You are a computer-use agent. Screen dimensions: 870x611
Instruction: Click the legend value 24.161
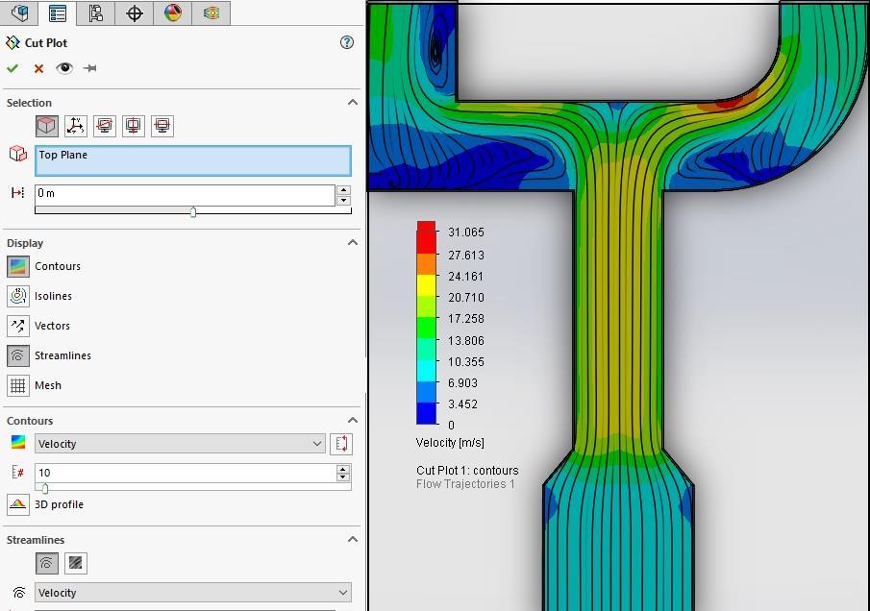coord(465,276)
